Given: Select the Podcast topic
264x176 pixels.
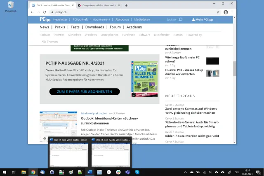Looking at the screenshot, I should coord(45,35).
